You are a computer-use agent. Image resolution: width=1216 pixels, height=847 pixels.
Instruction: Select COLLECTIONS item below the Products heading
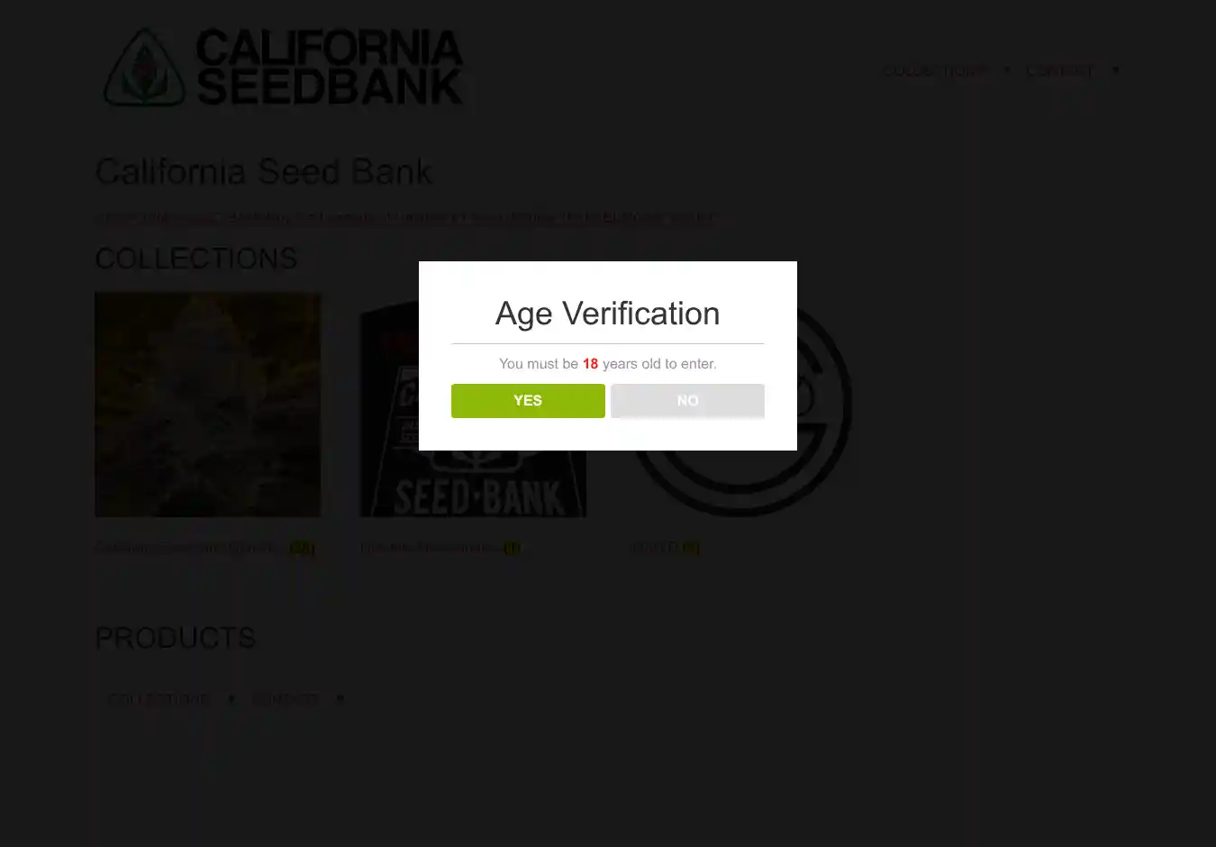pyautogui.click(x=159, y=699)
